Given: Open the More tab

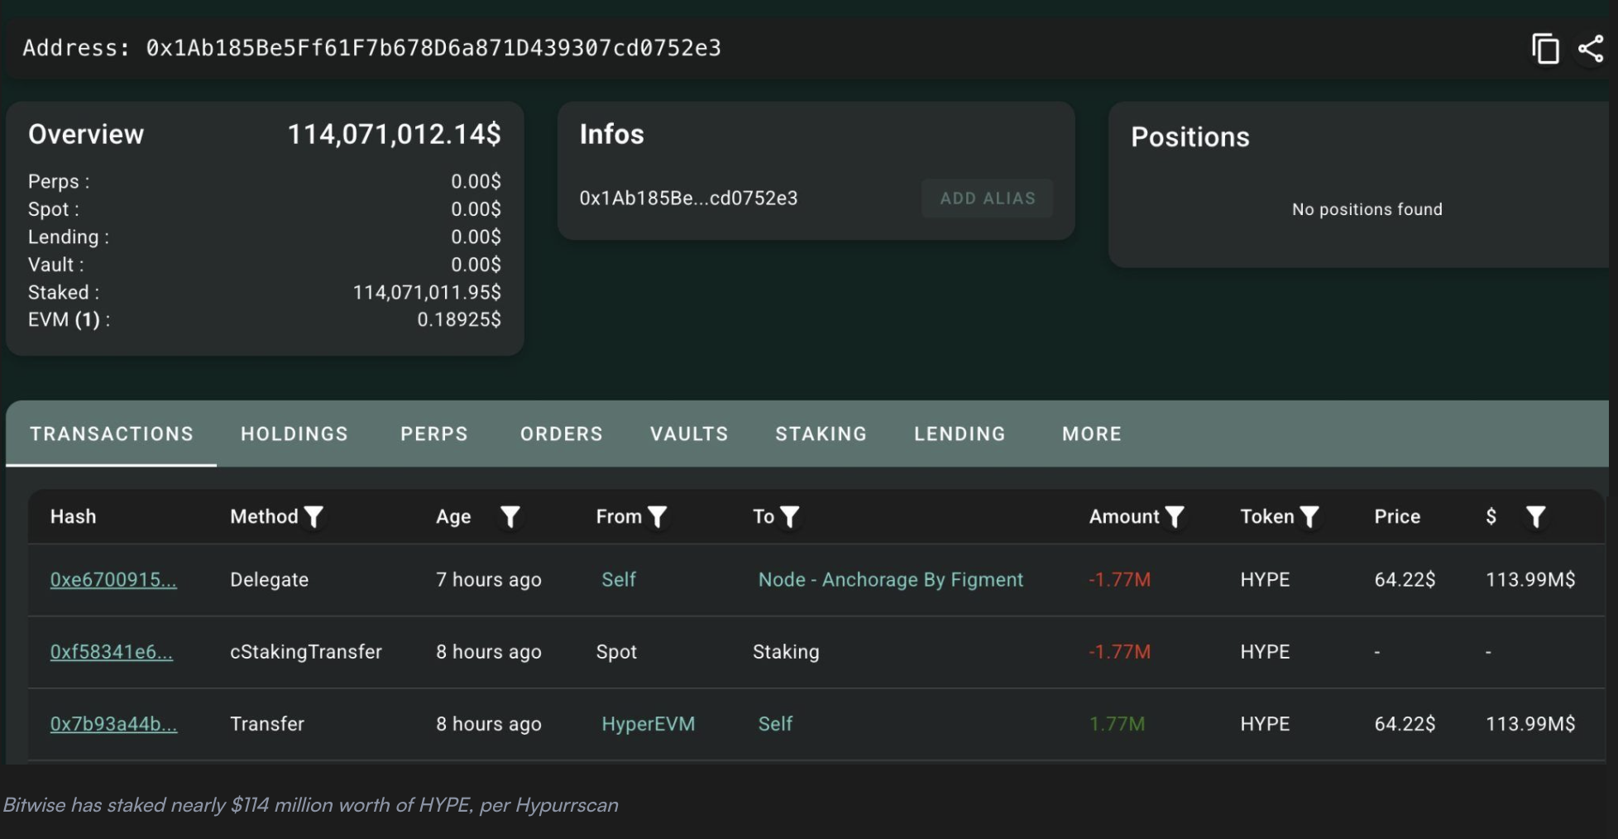Looking at the screenshot, I should [1092, 434].
